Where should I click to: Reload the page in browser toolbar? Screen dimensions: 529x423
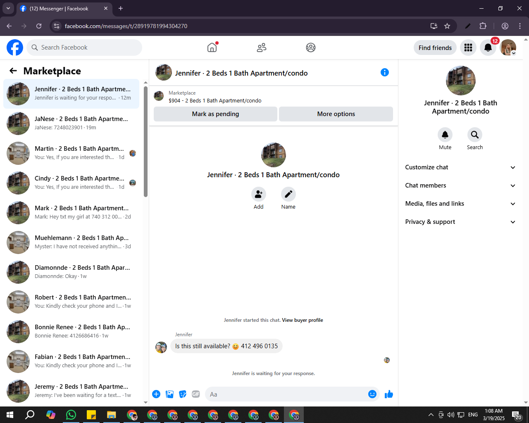(39, 26)
